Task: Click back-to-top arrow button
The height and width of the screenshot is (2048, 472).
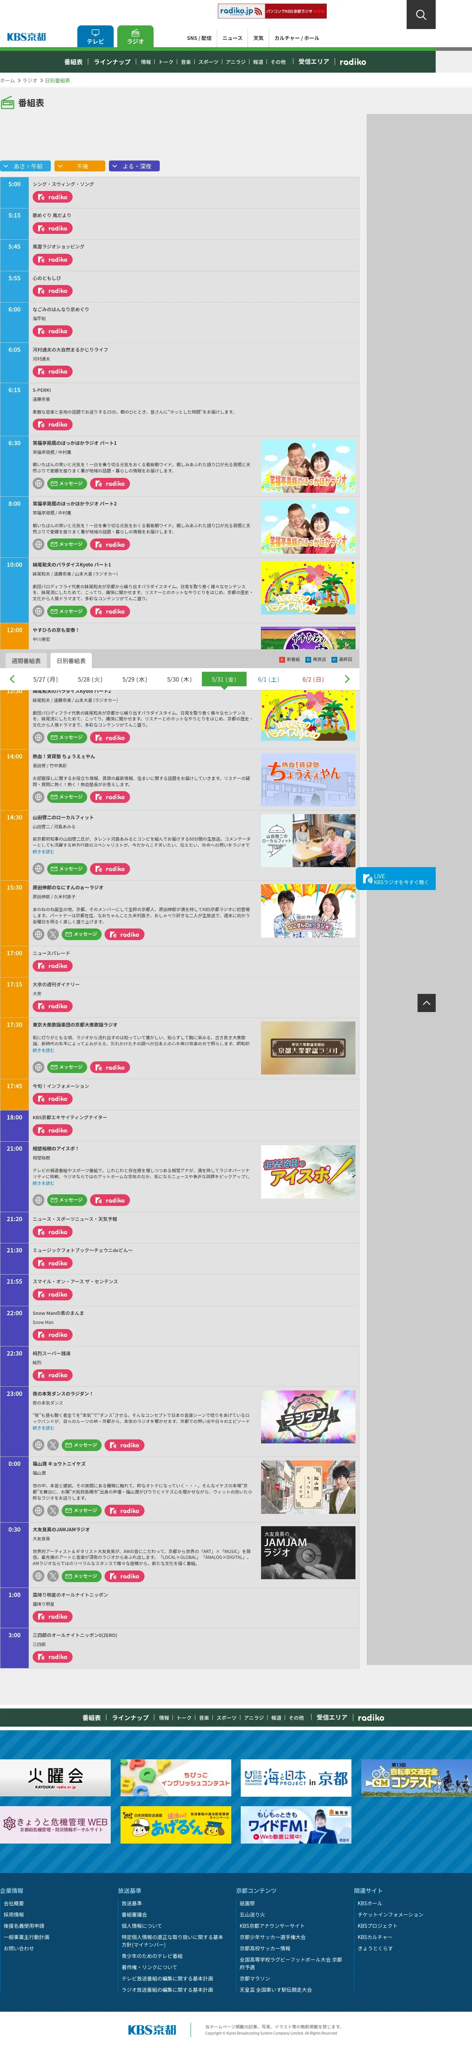Action: 426,1003
